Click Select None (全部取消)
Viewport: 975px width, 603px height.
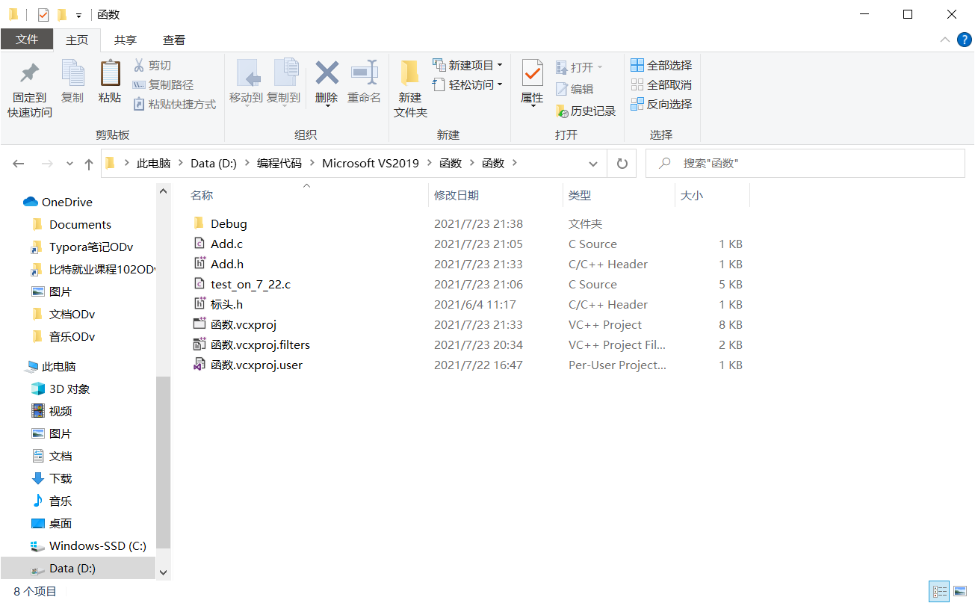(661, 85)
